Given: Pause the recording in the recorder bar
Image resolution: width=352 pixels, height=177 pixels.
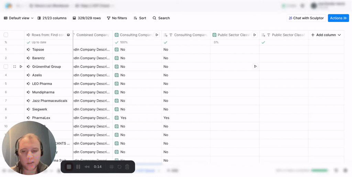Looking at the screenshot, I should point(78,167).
